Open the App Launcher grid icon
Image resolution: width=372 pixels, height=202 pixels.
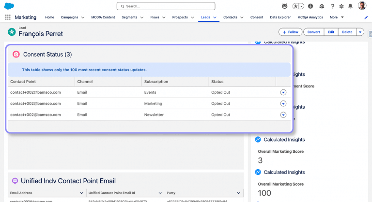pos(8,17)
